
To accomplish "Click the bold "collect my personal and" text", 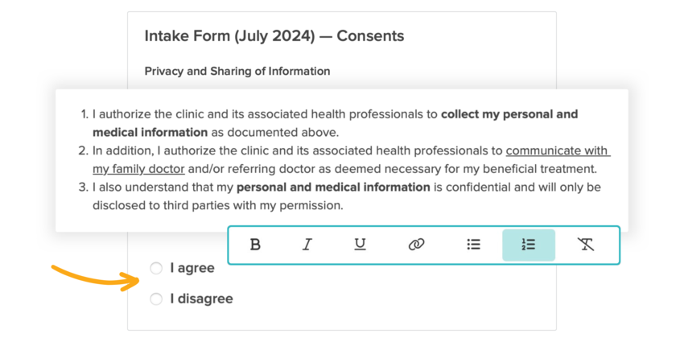I will (509, 114).
